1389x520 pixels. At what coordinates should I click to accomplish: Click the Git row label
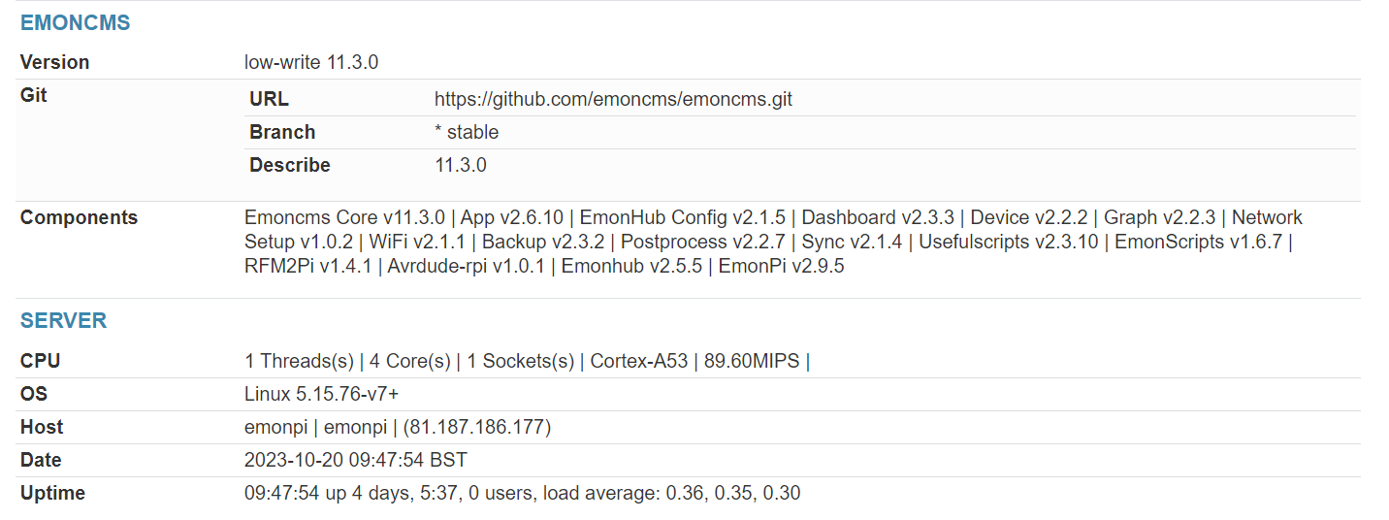coord(33,95)
